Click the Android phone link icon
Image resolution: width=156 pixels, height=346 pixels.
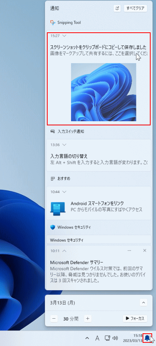58,209
